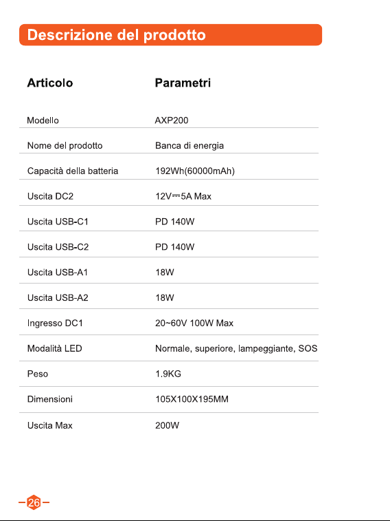This screenshot has width=390, height=521.
Task: Click the Capacità della batteria label
Action: point(73,171)
